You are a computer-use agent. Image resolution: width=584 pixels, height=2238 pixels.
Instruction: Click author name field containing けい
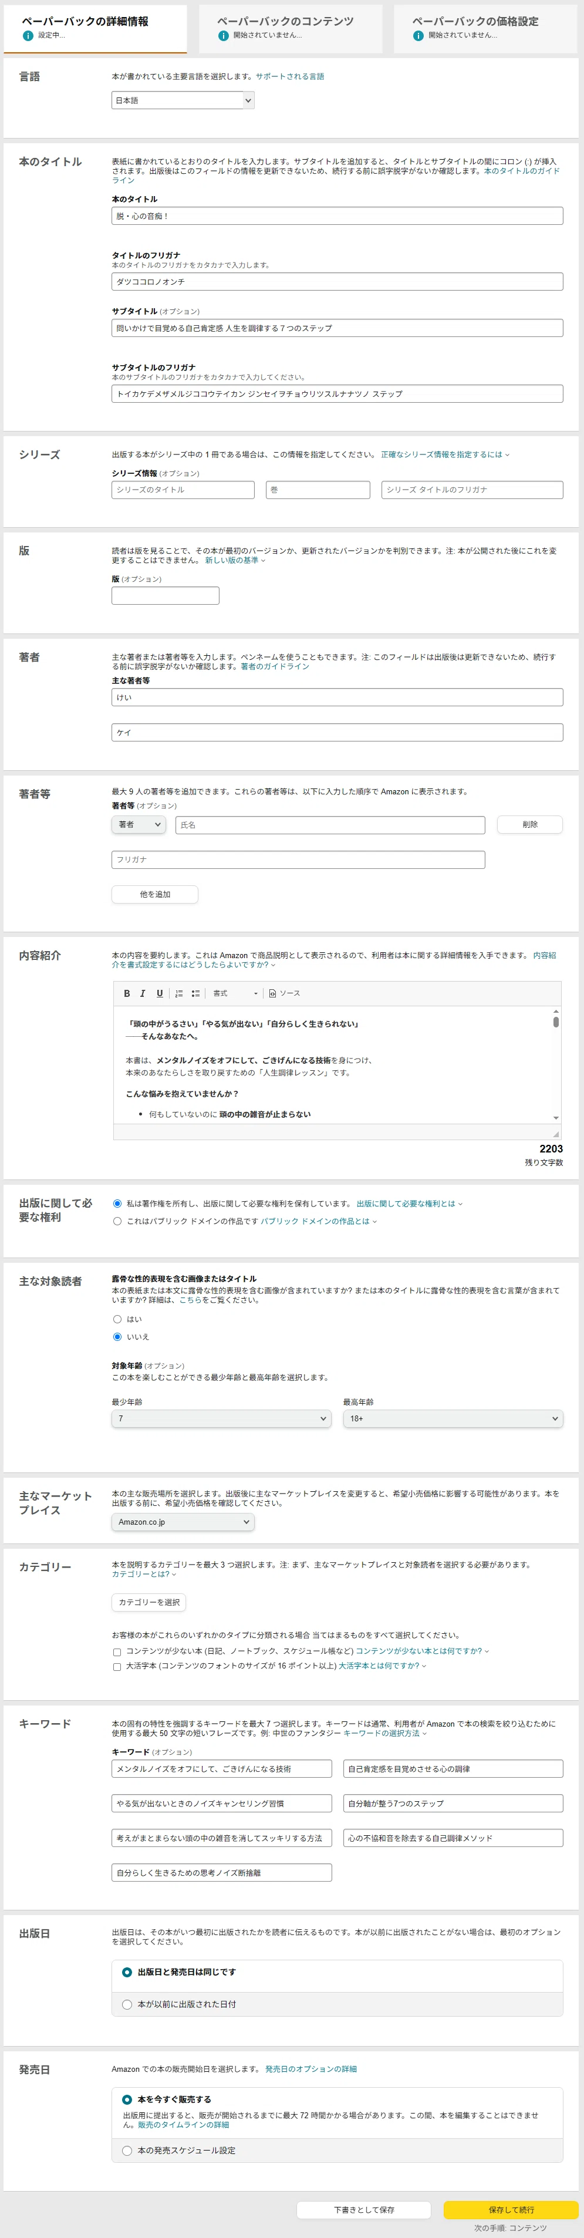click(x=337, y=697)
